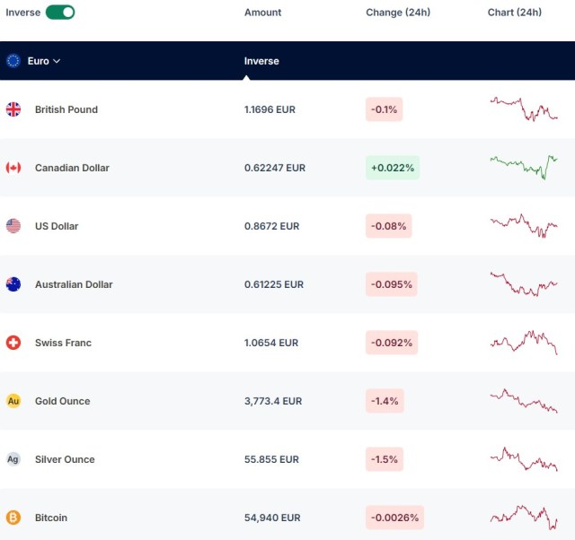Open the Bitcoin 24h sparkline chart

click(524, 518)
